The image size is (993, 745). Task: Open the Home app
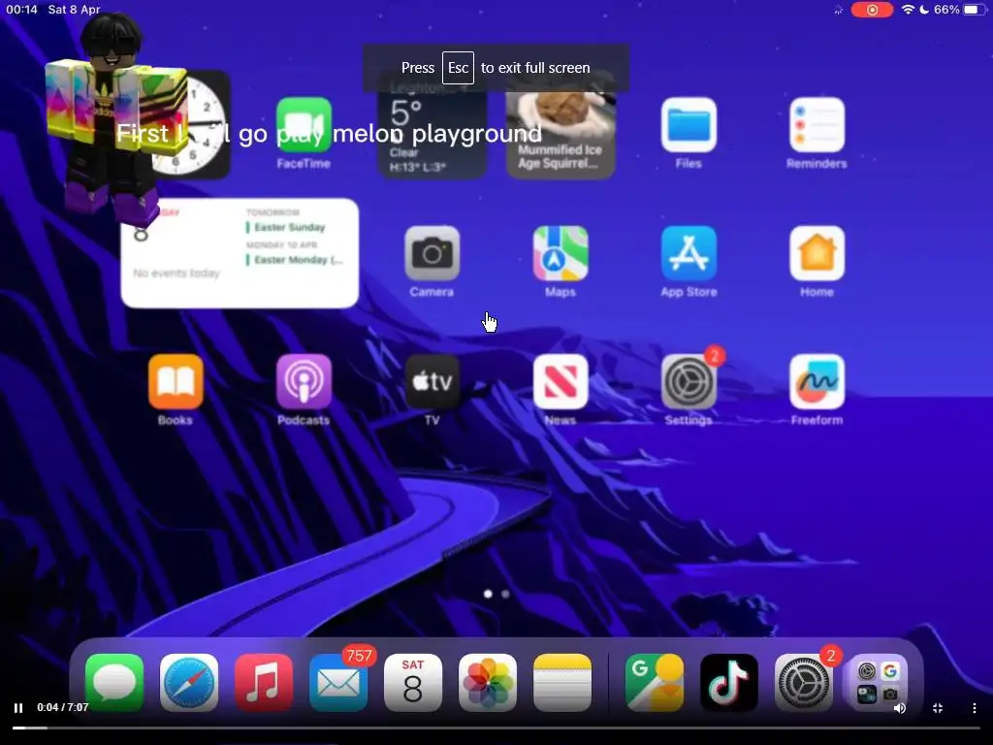pos(817,253)
